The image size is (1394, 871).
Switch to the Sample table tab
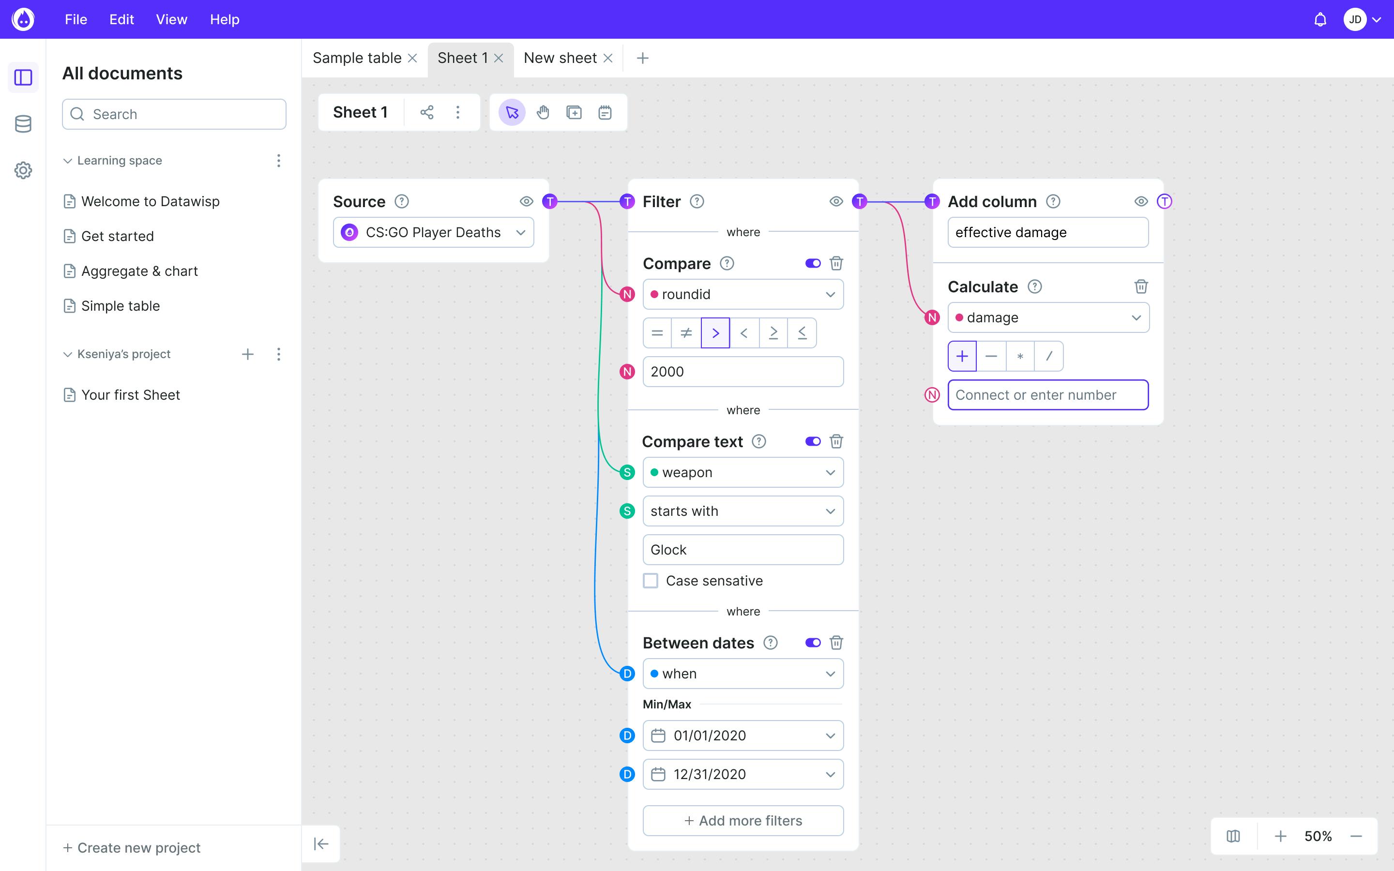(x=357, y=58)
